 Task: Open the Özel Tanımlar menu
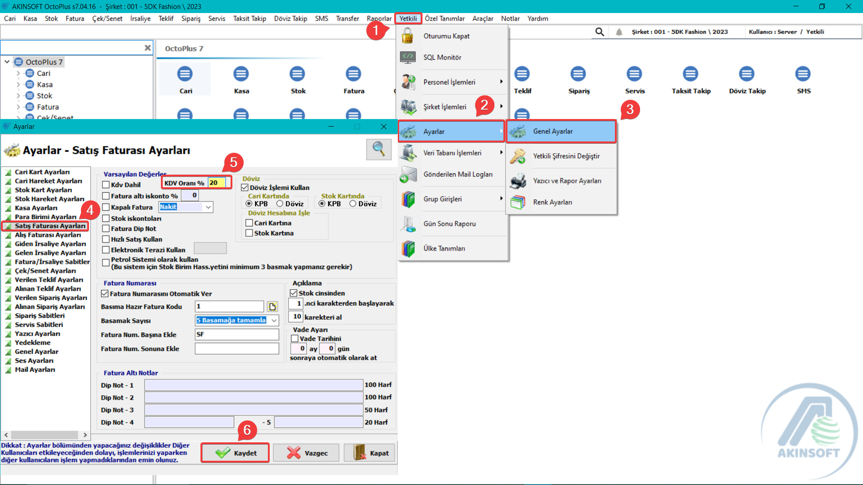tap(445, 18)
